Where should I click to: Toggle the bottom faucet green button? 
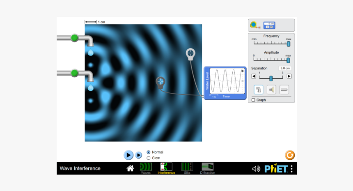point(74,73)
